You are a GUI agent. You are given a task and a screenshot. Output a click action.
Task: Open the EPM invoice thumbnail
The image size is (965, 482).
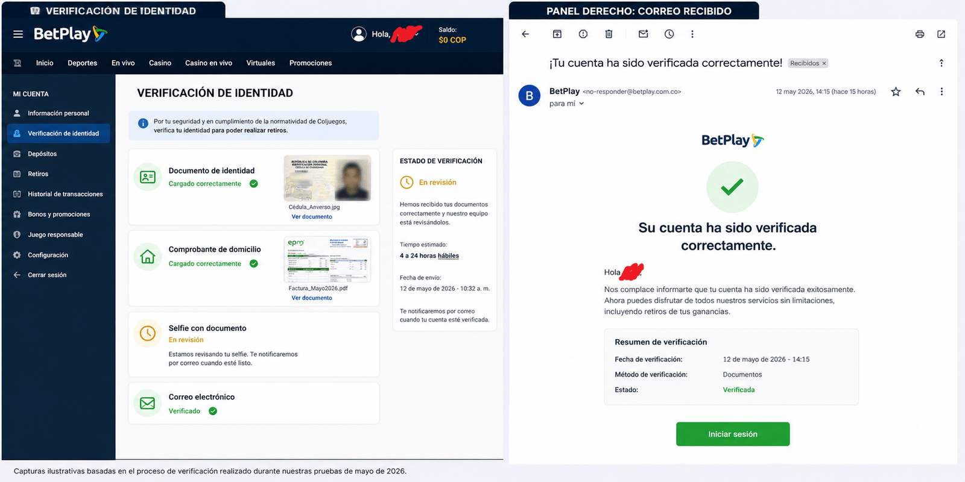(x=327, y=260)
